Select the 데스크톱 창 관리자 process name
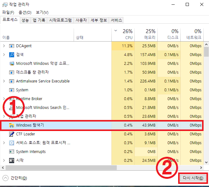The image size is (209, 187). pyautogui.click(x=32, y=72)
